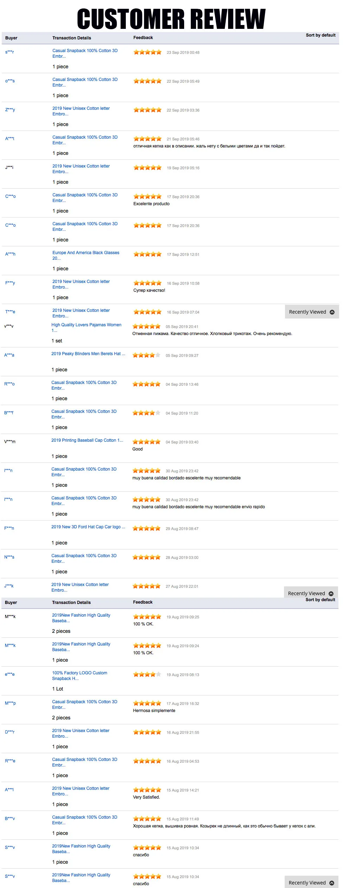Click the Feedback column header
This screenshot has height=888, width=343.
point(143,38)
